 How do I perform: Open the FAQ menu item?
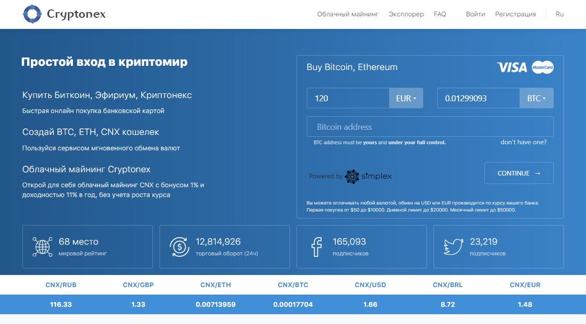pos(440,14)
